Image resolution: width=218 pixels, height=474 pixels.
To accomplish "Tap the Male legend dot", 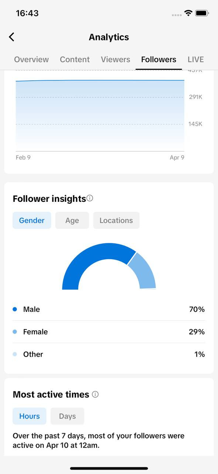I will coord(15,309).
